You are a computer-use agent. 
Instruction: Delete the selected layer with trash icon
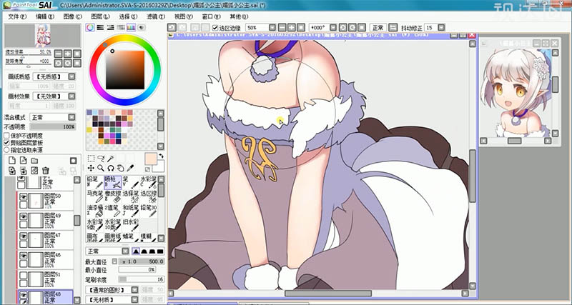(46, 171)
